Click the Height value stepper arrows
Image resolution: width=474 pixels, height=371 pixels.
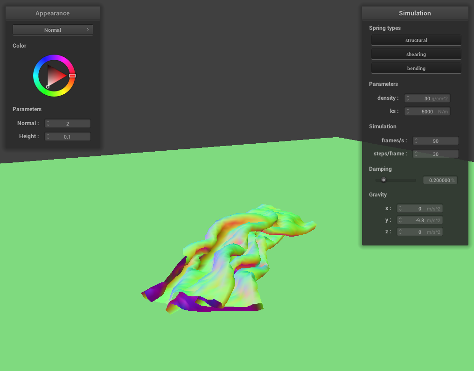(48, 136)
